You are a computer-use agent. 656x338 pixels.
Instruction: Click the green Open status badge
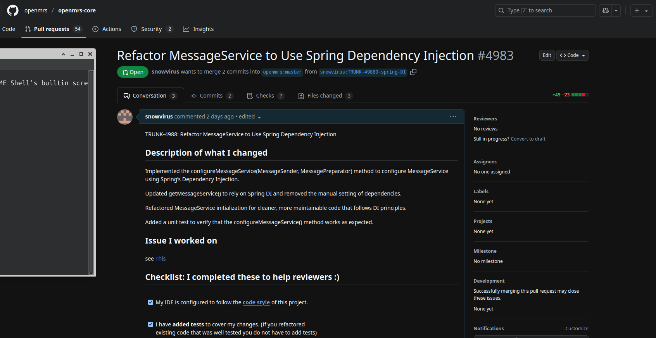(x=133, y=72)
